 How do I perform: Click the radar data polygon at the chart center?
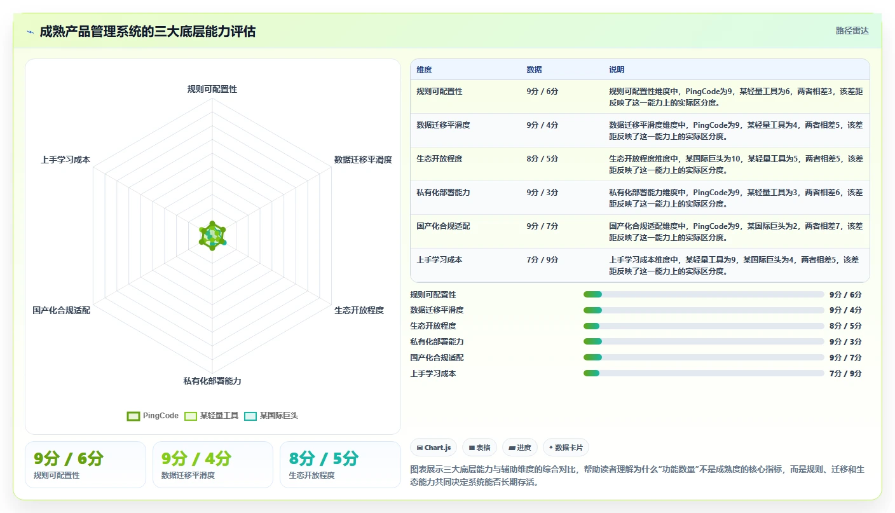pos(212,235)
